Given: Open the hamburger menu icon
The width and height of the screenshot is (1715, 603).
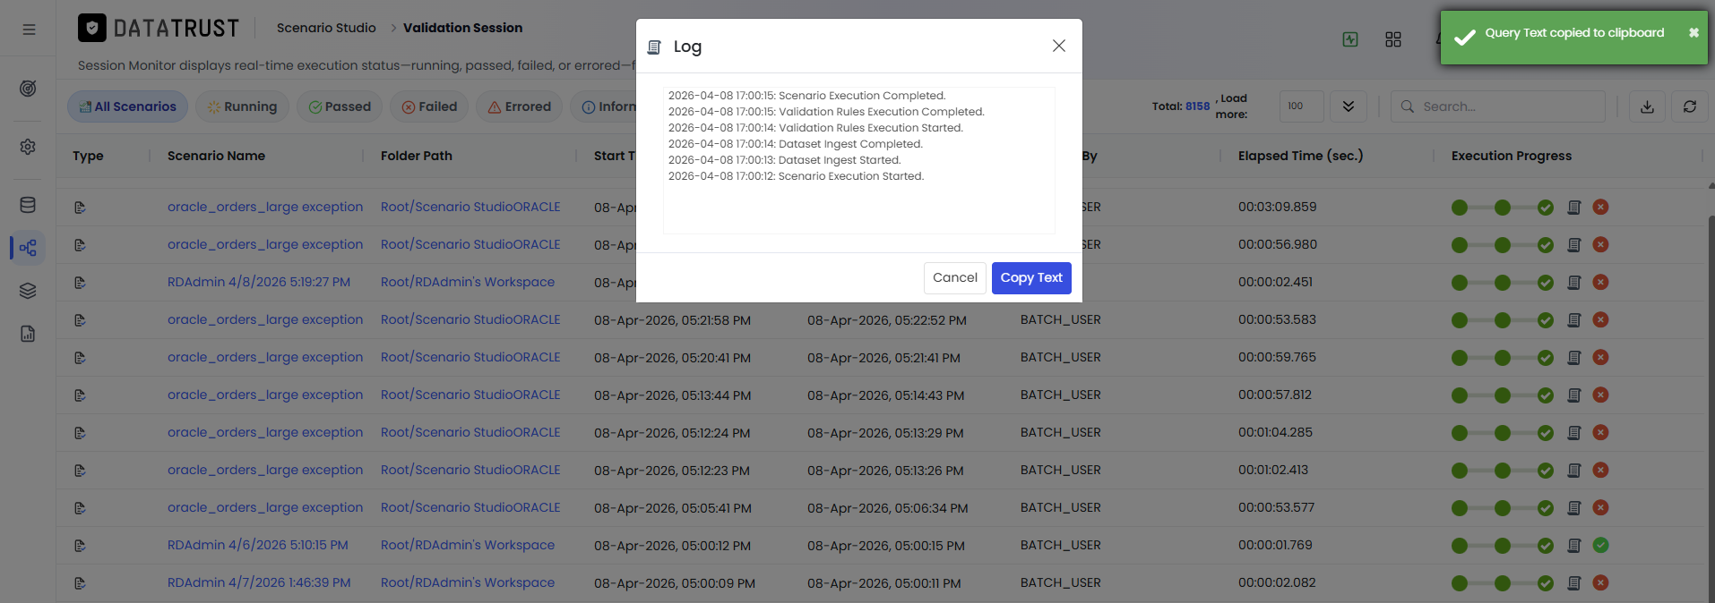Looking at the screenshot, I should pyautogui.click(x=29, y=30).
